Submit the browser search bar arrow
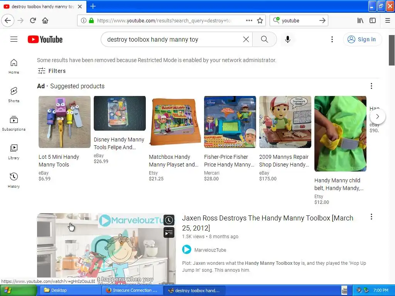The width and height of the screenshot is (395, 296). [x=322, y=20]
